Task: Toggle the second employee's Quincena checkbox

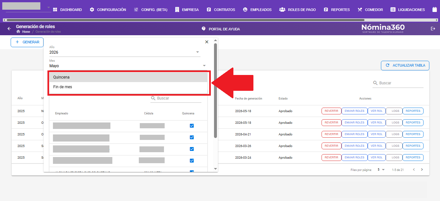Action: [x=192, y=137]
